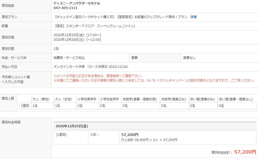Click the red Go To トラベルキャンペーン notice line
This screenshot has width=260, height=159.
click(x=154, y=81)
